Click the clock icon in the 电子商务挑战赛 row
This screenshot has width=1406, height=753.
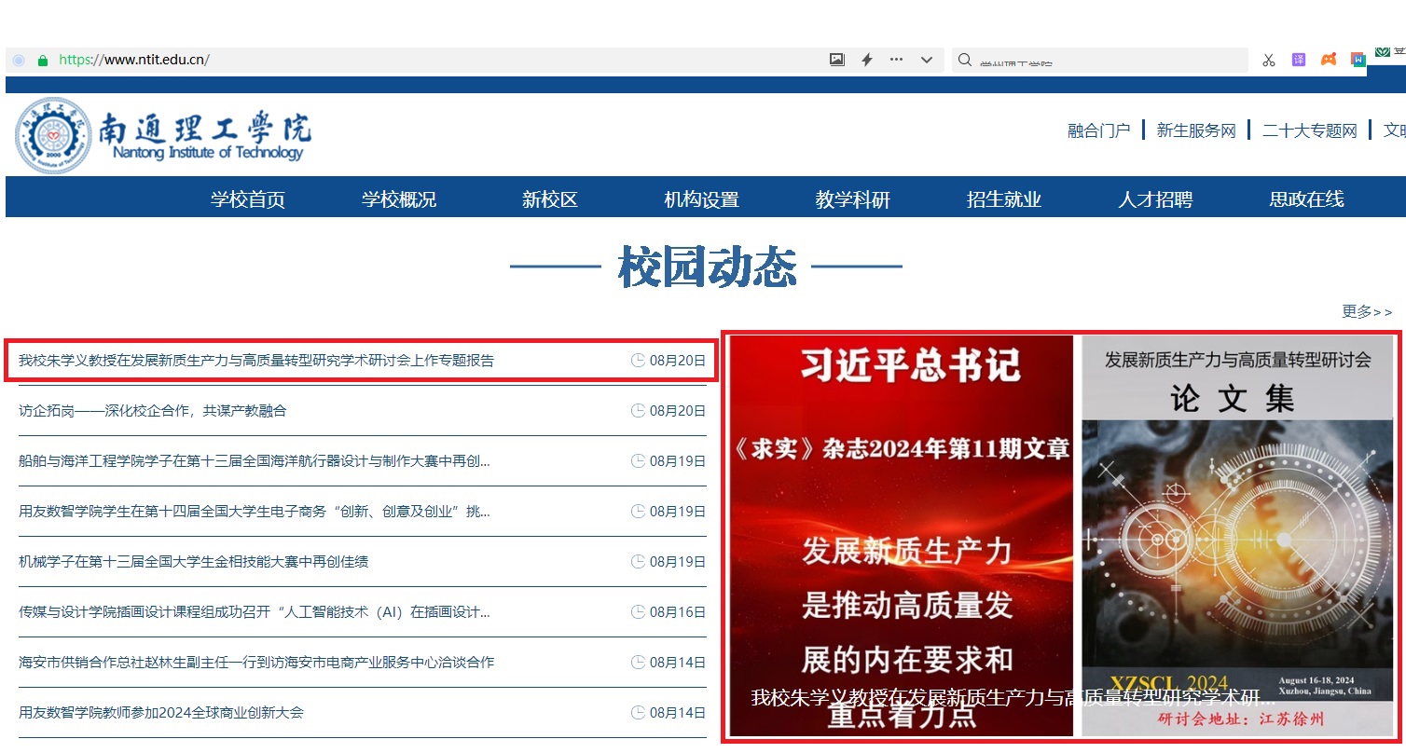click(x=638, y=512)
